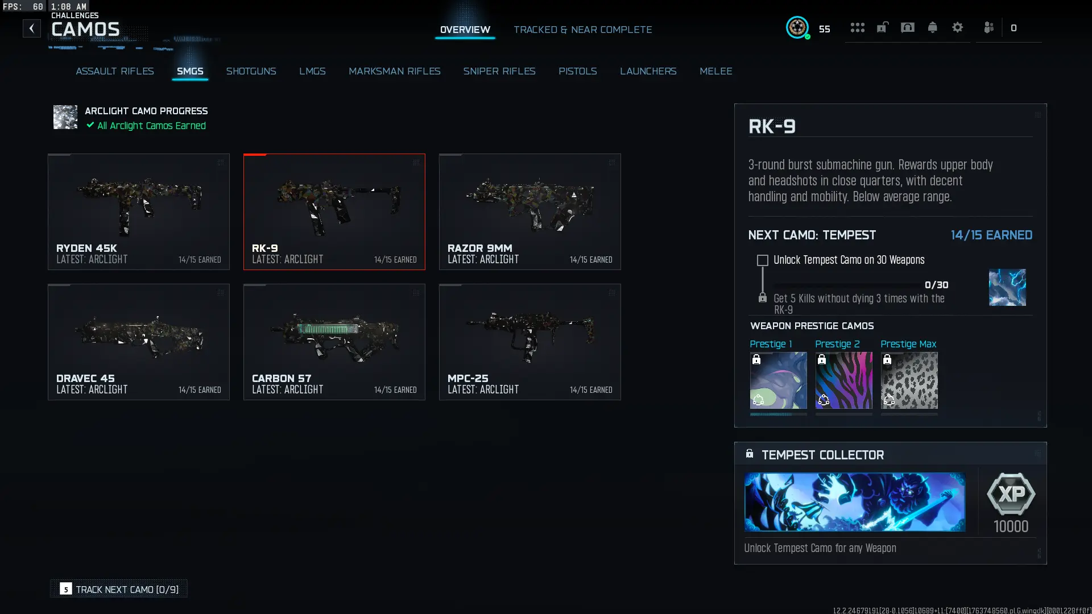This screenshot has height=614, width=1092.
Task: Open the notifications bell
Action: click(932, 27)
